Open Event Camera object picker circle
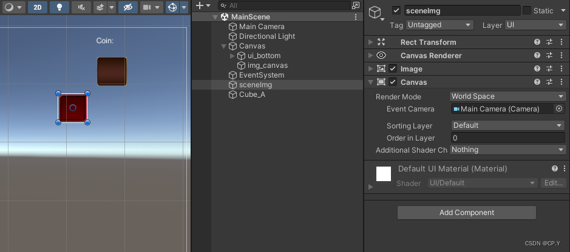The image size is (570, 252). pos(559,109)
